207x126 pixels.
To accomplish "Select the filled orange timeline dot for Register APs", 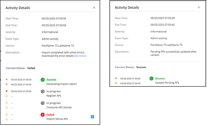I will pos(7,91).
